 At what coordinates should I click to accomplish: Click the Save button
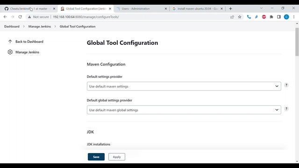96,157
